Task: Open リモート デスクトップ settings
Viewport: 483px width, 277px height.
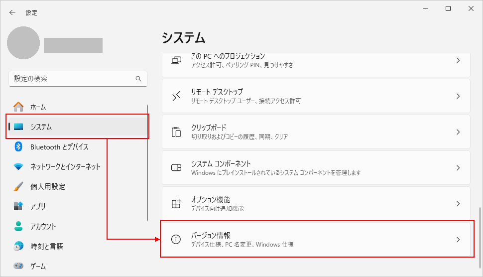Action: [x=316, y=96]
